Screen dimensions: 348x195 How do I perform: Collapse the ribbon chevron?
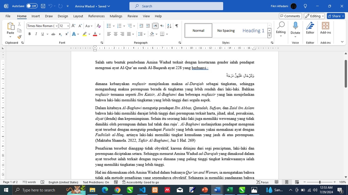(342, 42)
